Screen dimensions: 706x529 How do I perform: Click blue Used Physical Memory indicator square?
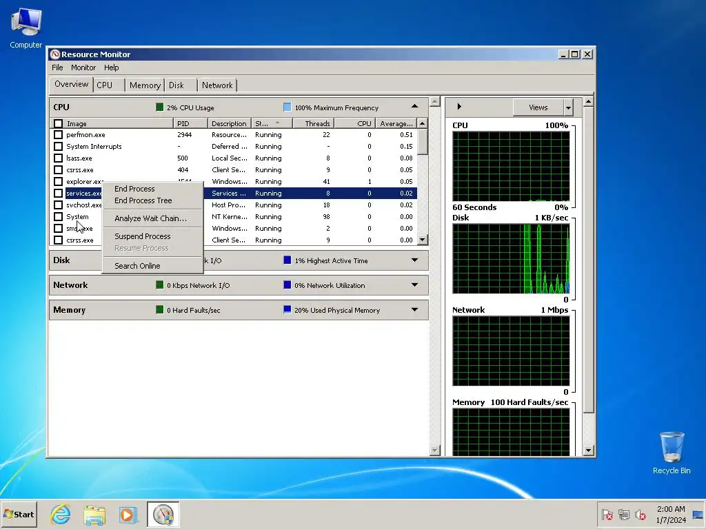coord(288,309)
